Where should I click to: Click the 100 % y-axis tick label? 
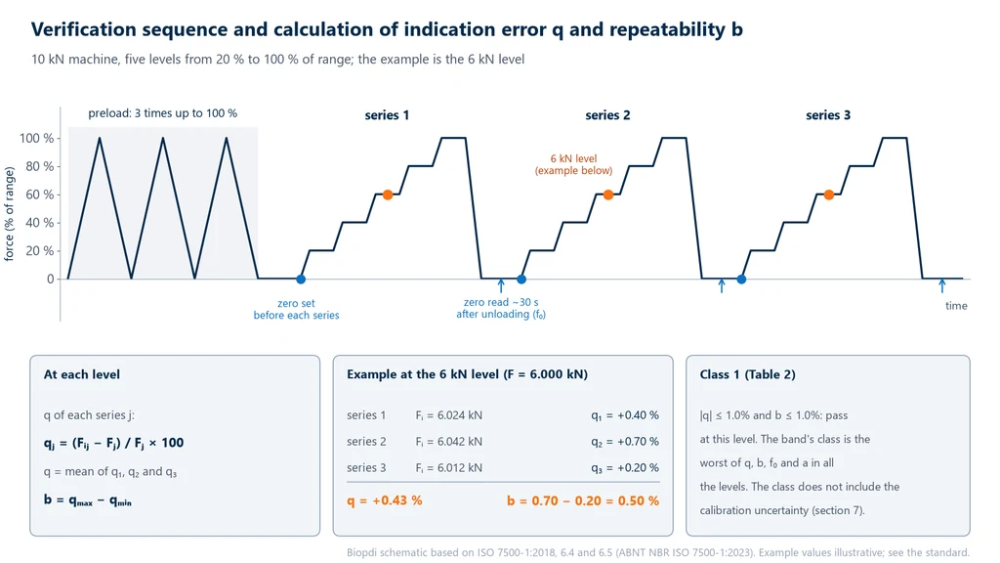(37, 138)
